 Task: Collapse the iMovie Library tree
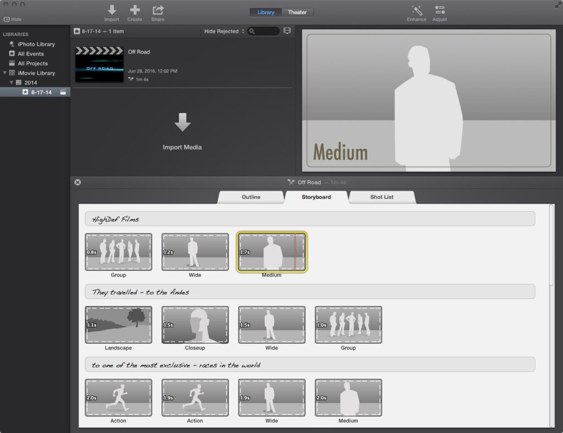tap(5, 73)
